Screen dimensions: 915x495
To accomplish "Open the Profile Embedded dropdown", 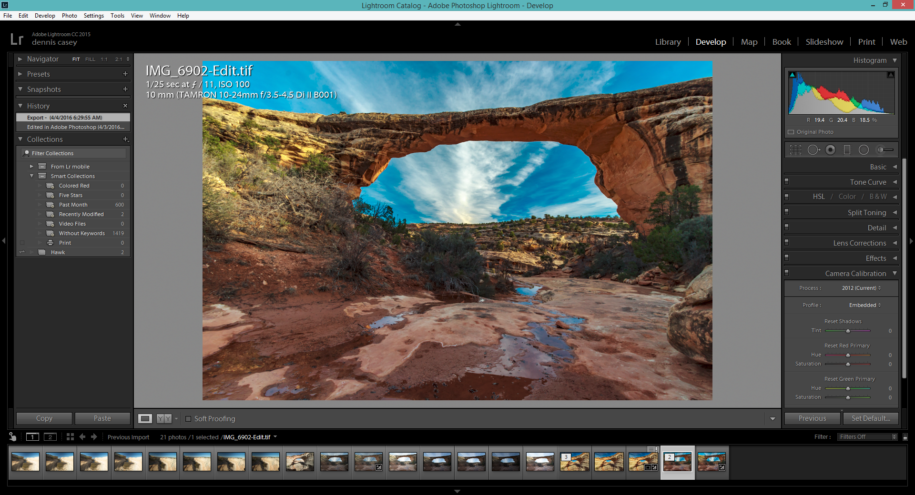I will 864,305.
